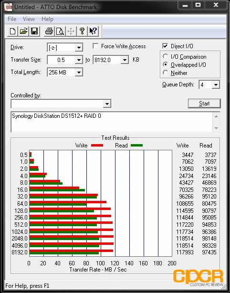The height and width of the screenshot is (293, 230).
Task: Click the red Write legend swatch
Action: 97,146
